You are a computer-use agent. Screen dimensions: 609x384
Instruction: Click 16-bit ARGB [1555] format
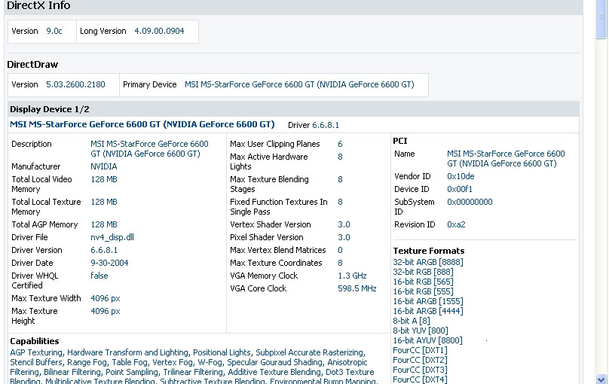click(428, 301)
